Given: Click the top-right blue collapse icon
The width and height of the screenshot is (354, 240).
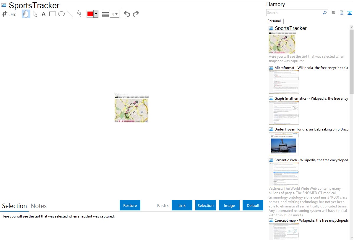Looking at the screenshot, I should [350, 13].
